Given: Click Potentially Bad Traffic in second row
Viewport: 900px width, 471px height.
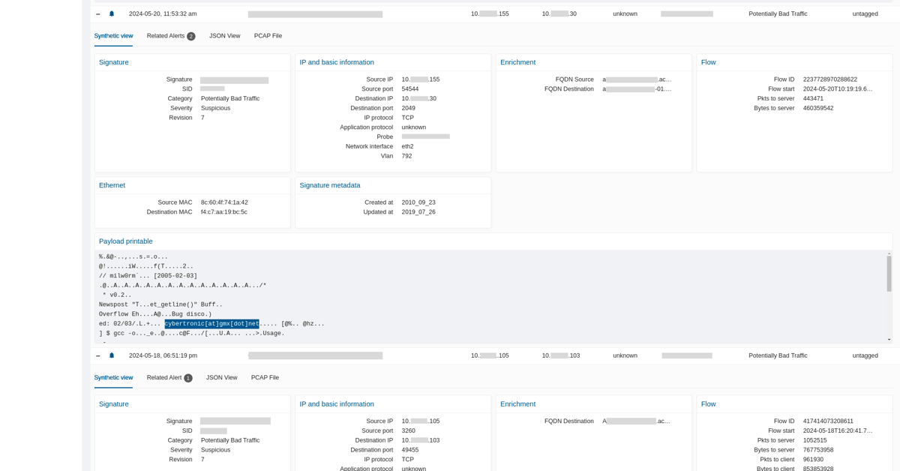Looking at the screenshot, I should pyautogui.click(x=778, y=355).
